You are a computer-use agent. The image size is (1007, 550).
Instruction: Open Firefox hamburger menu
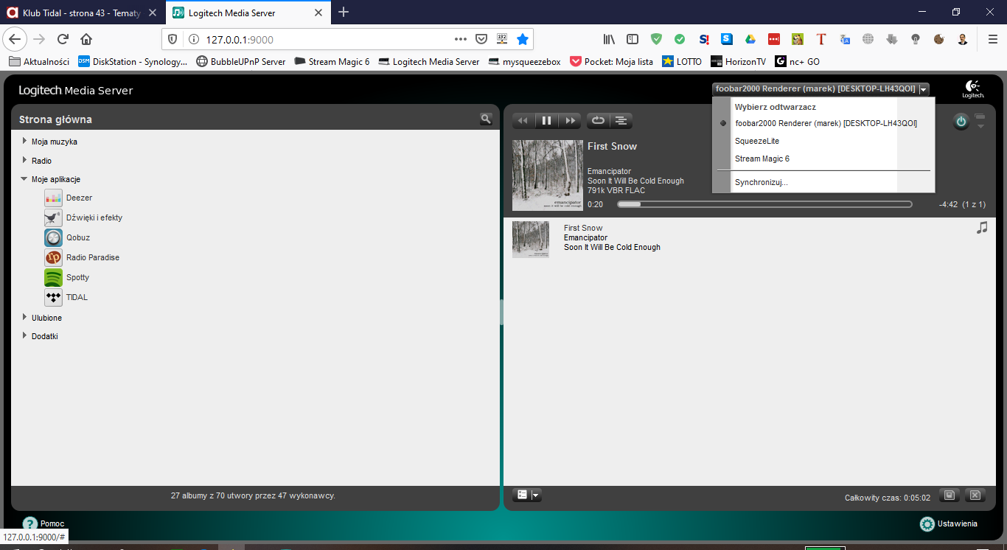click(992, 39)
